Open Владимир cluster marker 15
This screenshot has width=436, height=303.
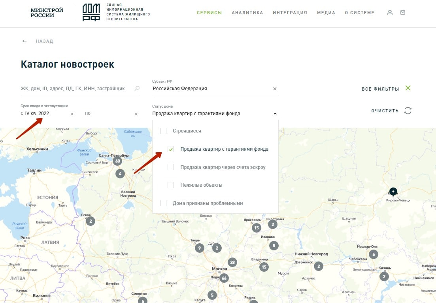pyautogui.click(x=264, y=267)
